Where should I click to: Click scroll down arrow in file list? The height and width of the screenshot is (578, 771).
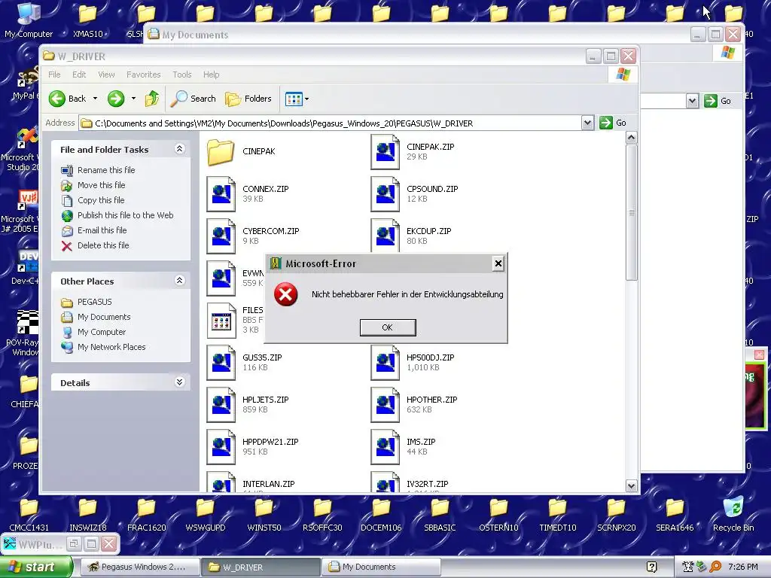click(x=632, y=486)
